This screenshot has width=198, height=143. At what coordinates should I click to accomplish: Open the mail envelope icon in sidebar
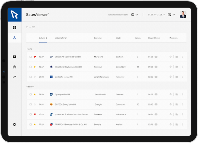coord(14,57)
